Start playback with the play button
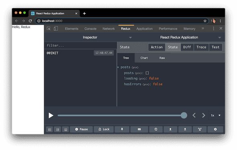237x150 pixels. point(51,116)
